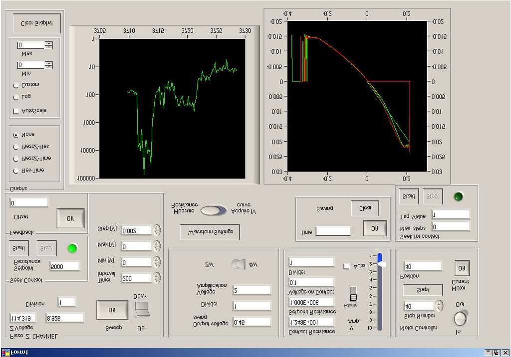Click the Min (V) stepper arrows
Screen dimensions: 511x357
pyautogui.click(x=157, y=262)
